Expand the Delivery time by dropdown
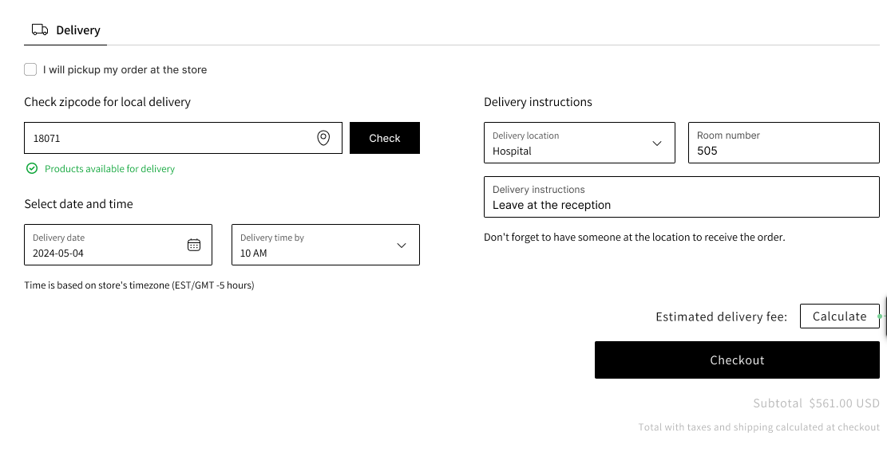This screenshot has width=887, height=452. pos(402,245)
